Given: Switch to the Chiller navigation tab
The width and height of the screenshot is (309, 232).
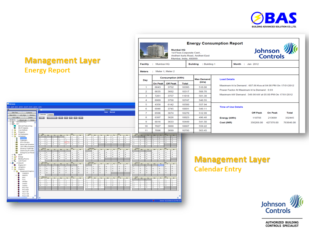Looking at the screenshot, I should pos(30,118).
